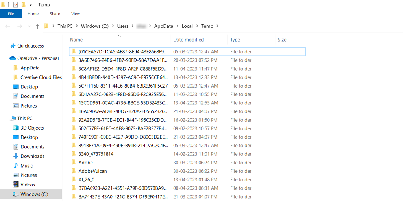Click AppData in the address bar
The width and height of the screenshot is (403, 201).
(x=164, y=26)
